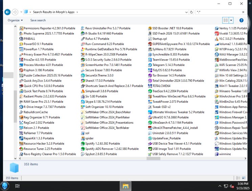Select UltraUXThemePatcher_4.4.4_install entry
Screen dimensions: 252x191
pos(173,128)
